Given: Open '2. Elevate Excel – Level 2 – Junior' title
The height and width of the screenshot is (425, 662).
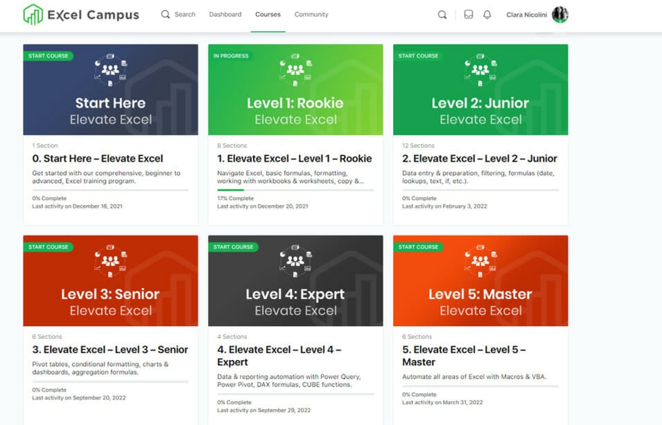Looking at the screenshot, I should click(x=480, y=159).
